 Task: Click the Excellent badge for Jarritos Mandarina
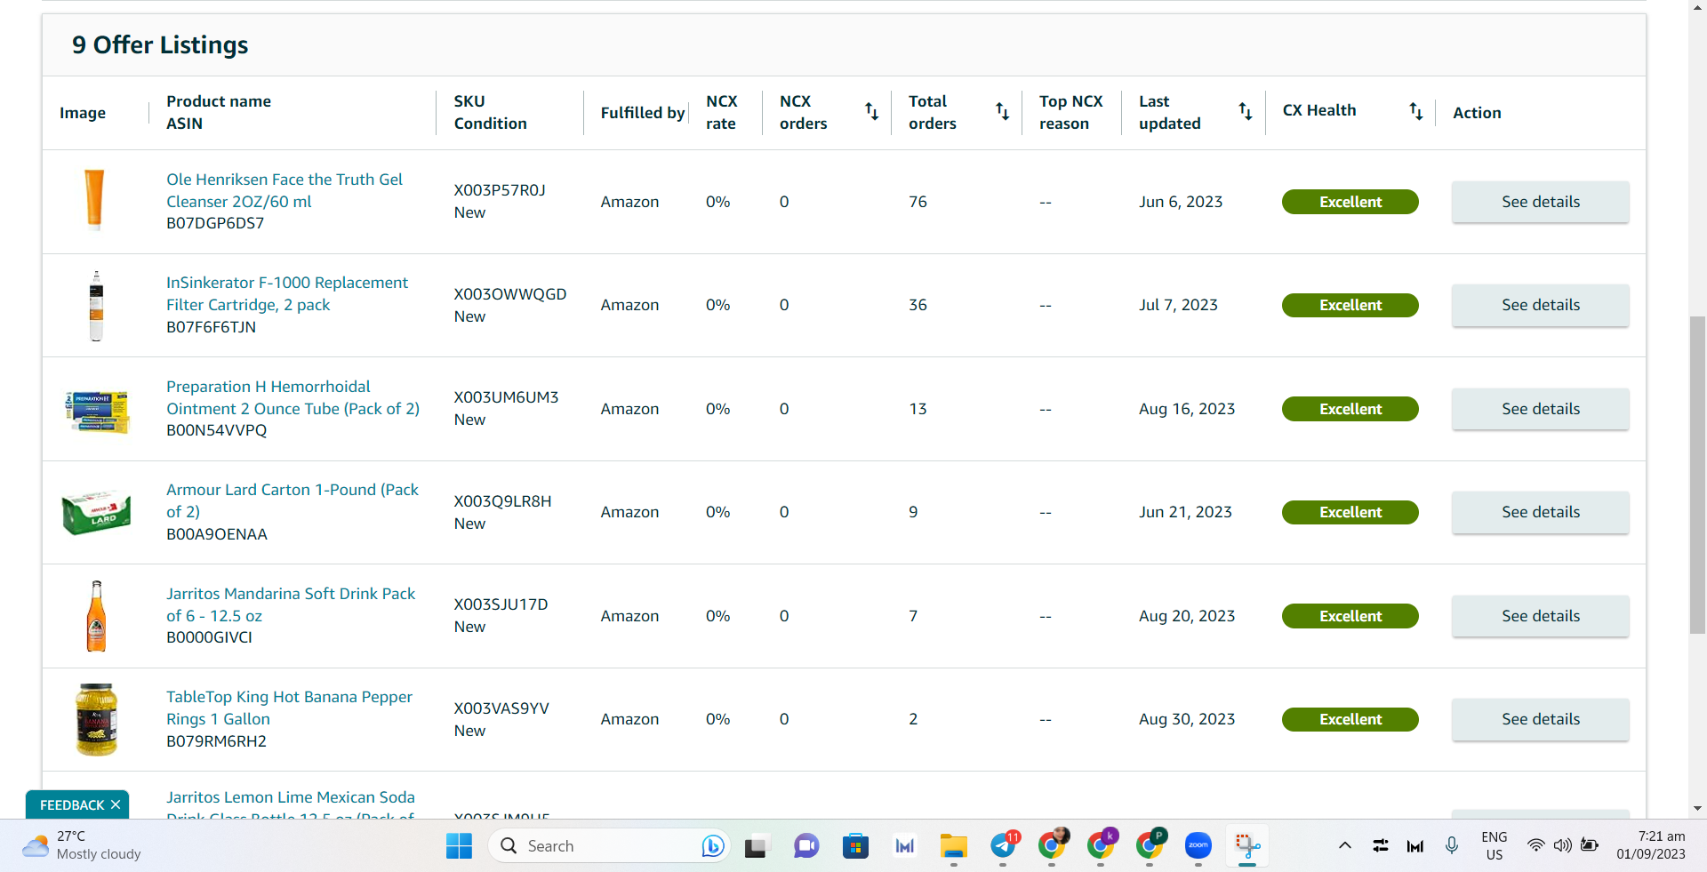1350,616
